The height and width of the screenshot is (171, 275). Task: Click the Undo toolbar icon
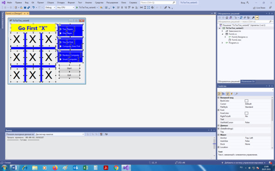tap(34, 7)
